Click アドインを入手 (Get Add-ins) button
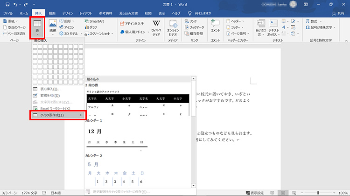 132,23
